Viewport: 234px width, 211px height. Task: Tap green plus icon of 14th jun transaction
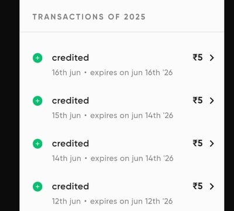(37, 144)
